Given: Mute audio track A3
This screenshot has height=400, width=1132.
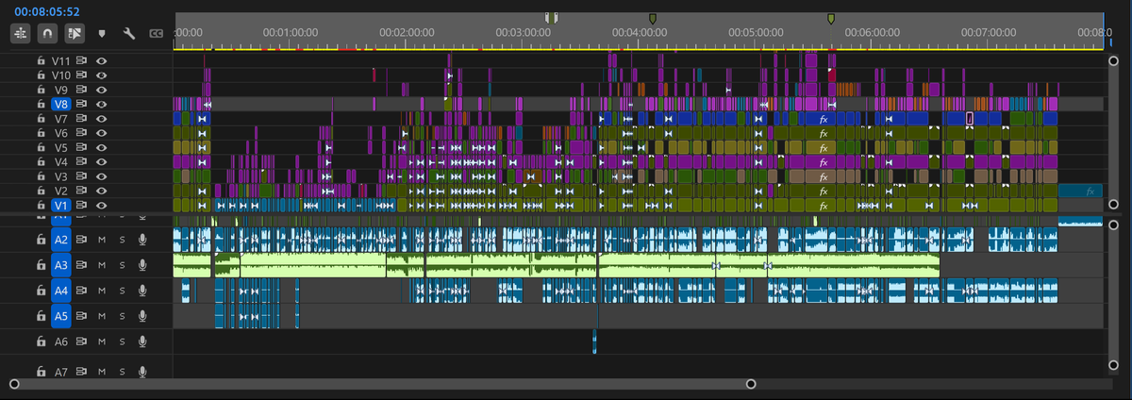Looking at the screenshot, I should click(102, 265).
